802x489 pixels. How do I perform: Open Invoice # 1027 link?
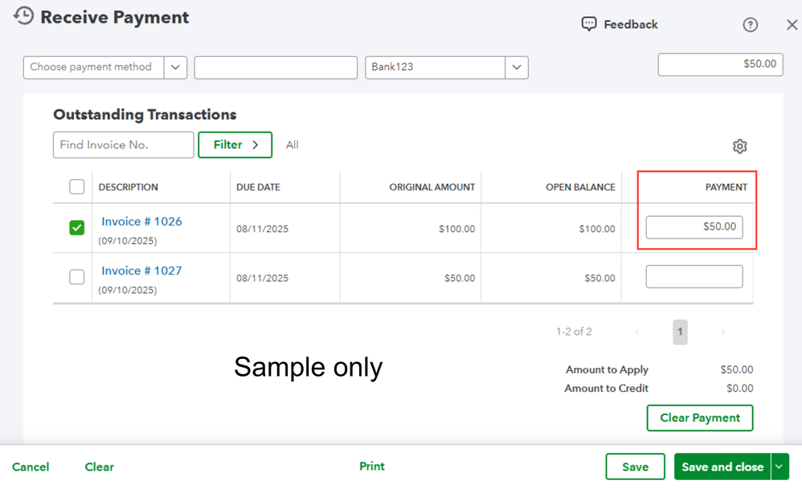[x=141, y=271]
